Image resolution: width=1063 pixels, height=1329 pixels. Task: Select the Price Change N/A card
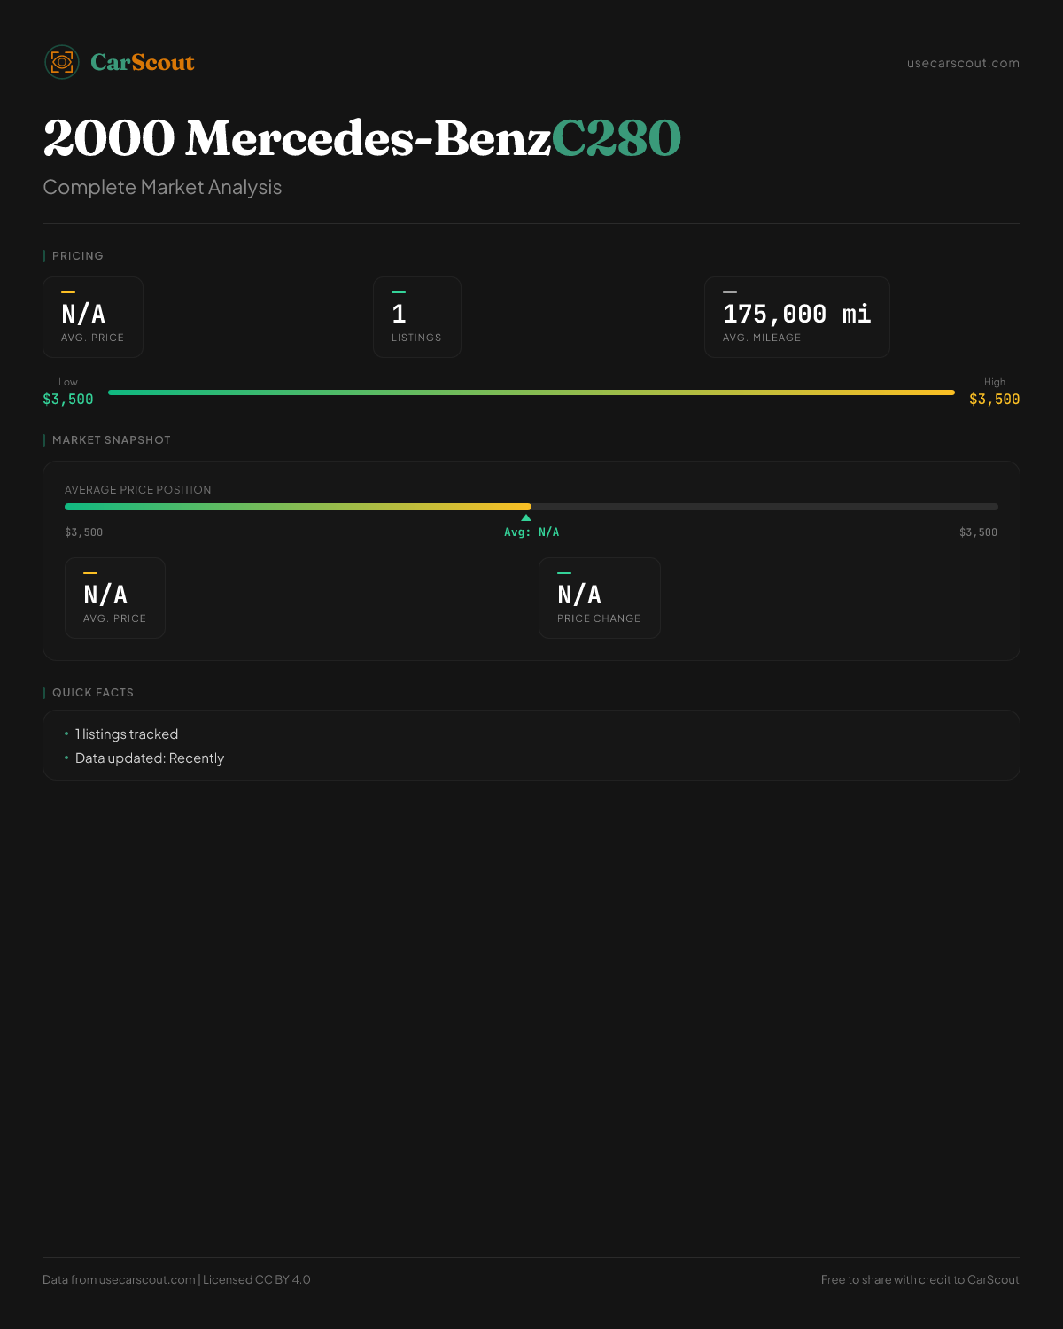point(599,598)
